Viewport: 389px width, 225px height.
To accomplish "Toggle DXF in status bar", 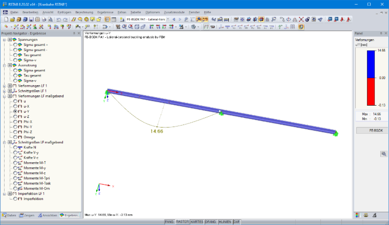I will point(236,222).
